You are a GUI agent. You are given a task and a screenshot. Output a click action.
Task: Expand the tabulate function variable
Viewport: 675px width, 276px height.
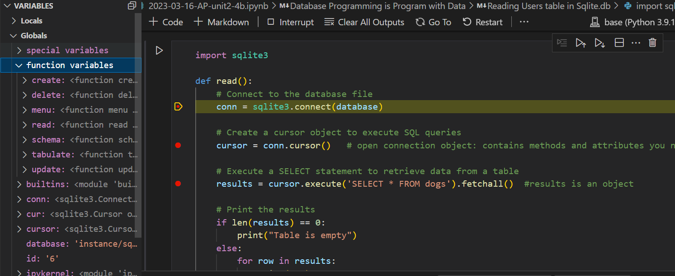[x=25, y=155]
